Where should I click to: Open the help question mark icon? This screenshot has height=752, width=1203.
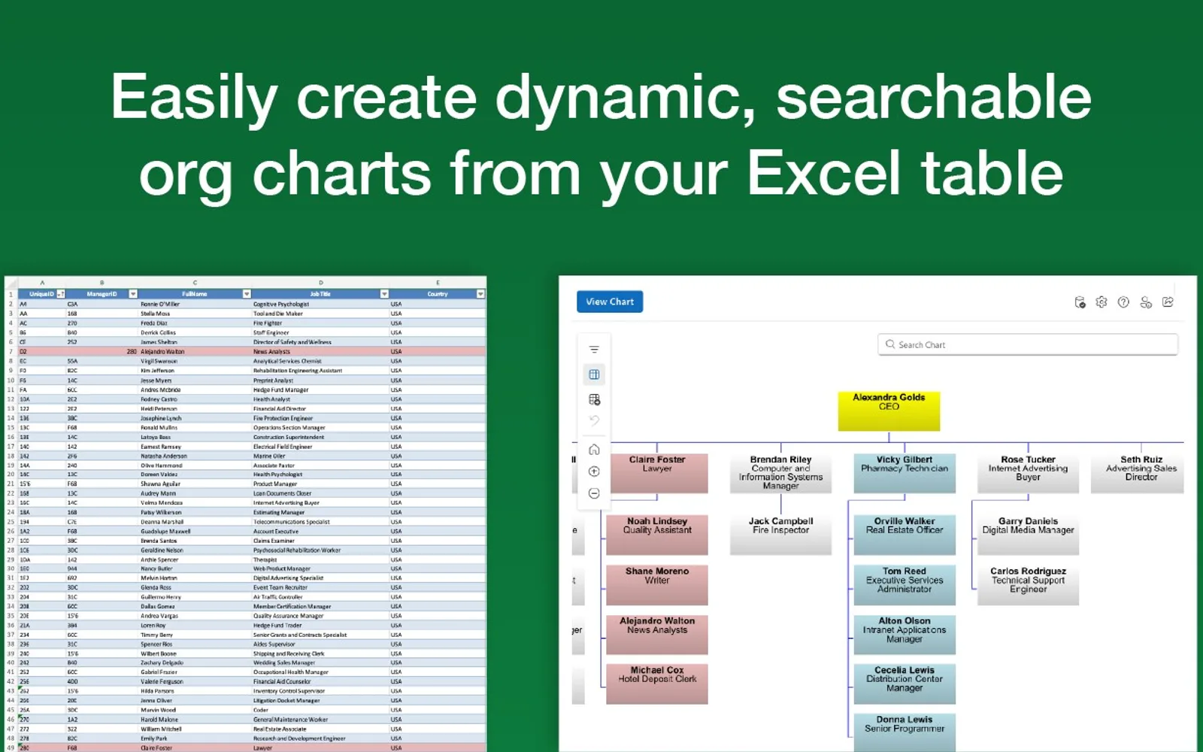tap(1123, 302)
